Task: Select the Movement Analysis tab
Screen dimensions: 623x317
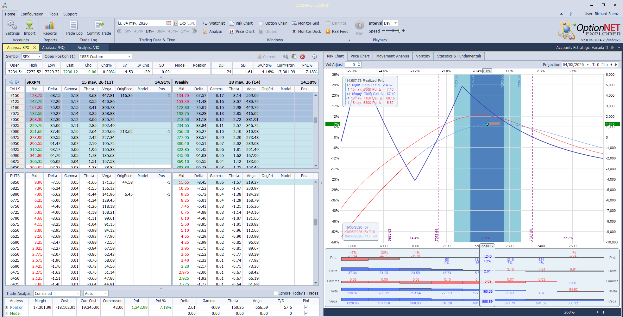Action: click(x=393, y=56)
